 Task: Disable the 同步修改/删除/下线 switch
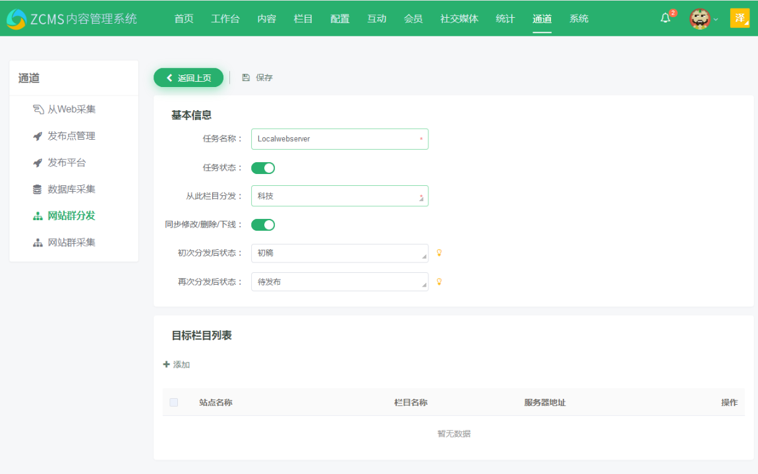pyautogui.click(x=263, y=224)
